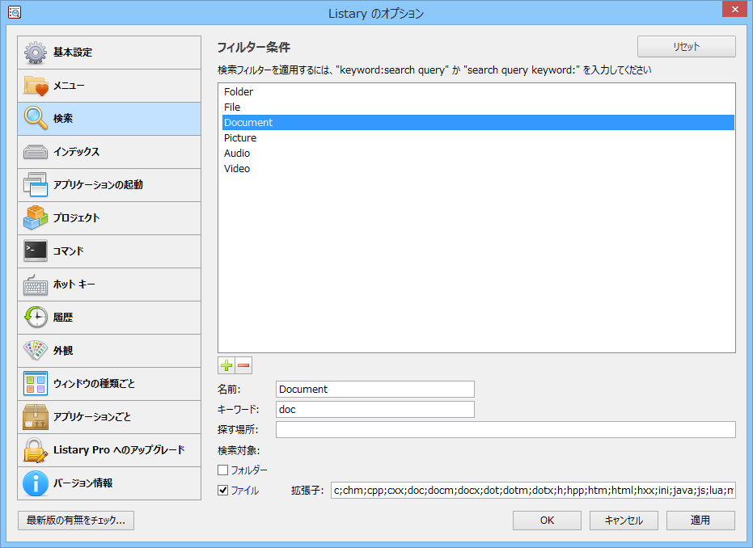This screenshot has width=753, height=548.
Task: Open the 基本設定 settings page
Action: pyautogui.click(x=109, y=53)
